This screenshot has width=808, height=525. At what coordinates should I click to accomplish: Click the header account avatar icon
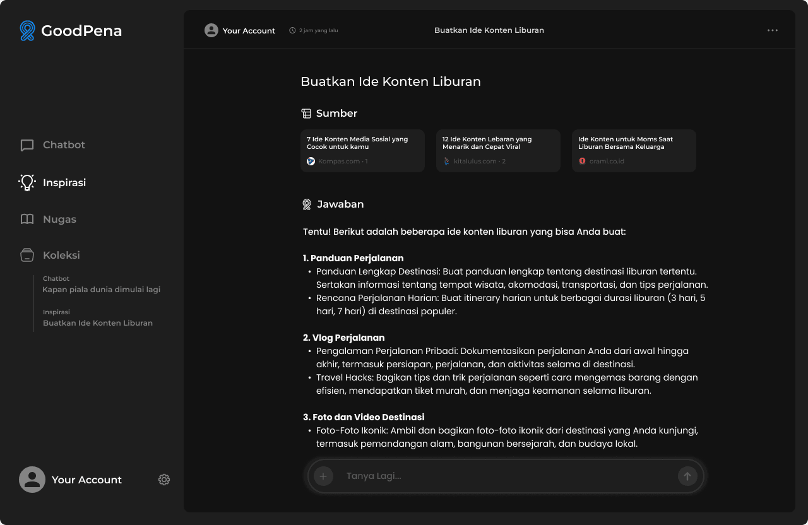[x=211, y=30]
